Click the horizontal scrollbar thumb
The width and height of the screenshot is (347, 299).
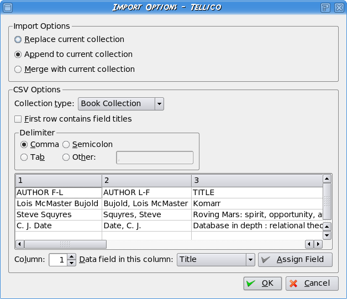(x=65, y=244)
